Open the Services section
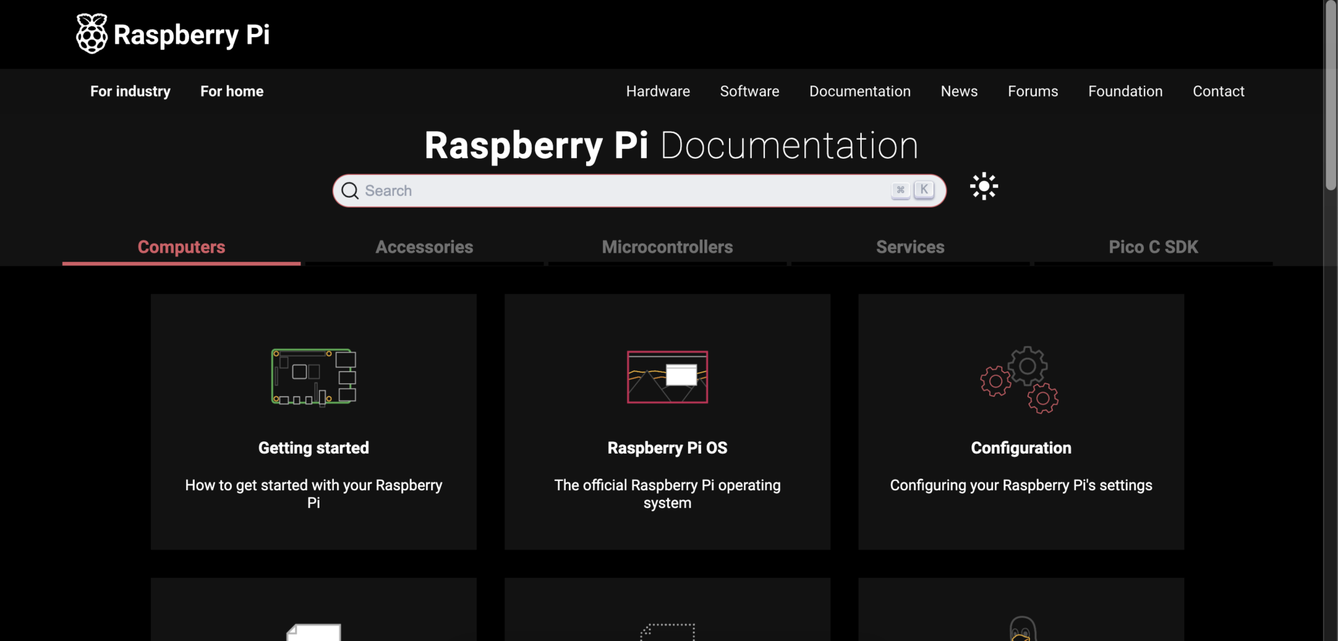Screen dimensions: 1338x641 click(911, 247)
